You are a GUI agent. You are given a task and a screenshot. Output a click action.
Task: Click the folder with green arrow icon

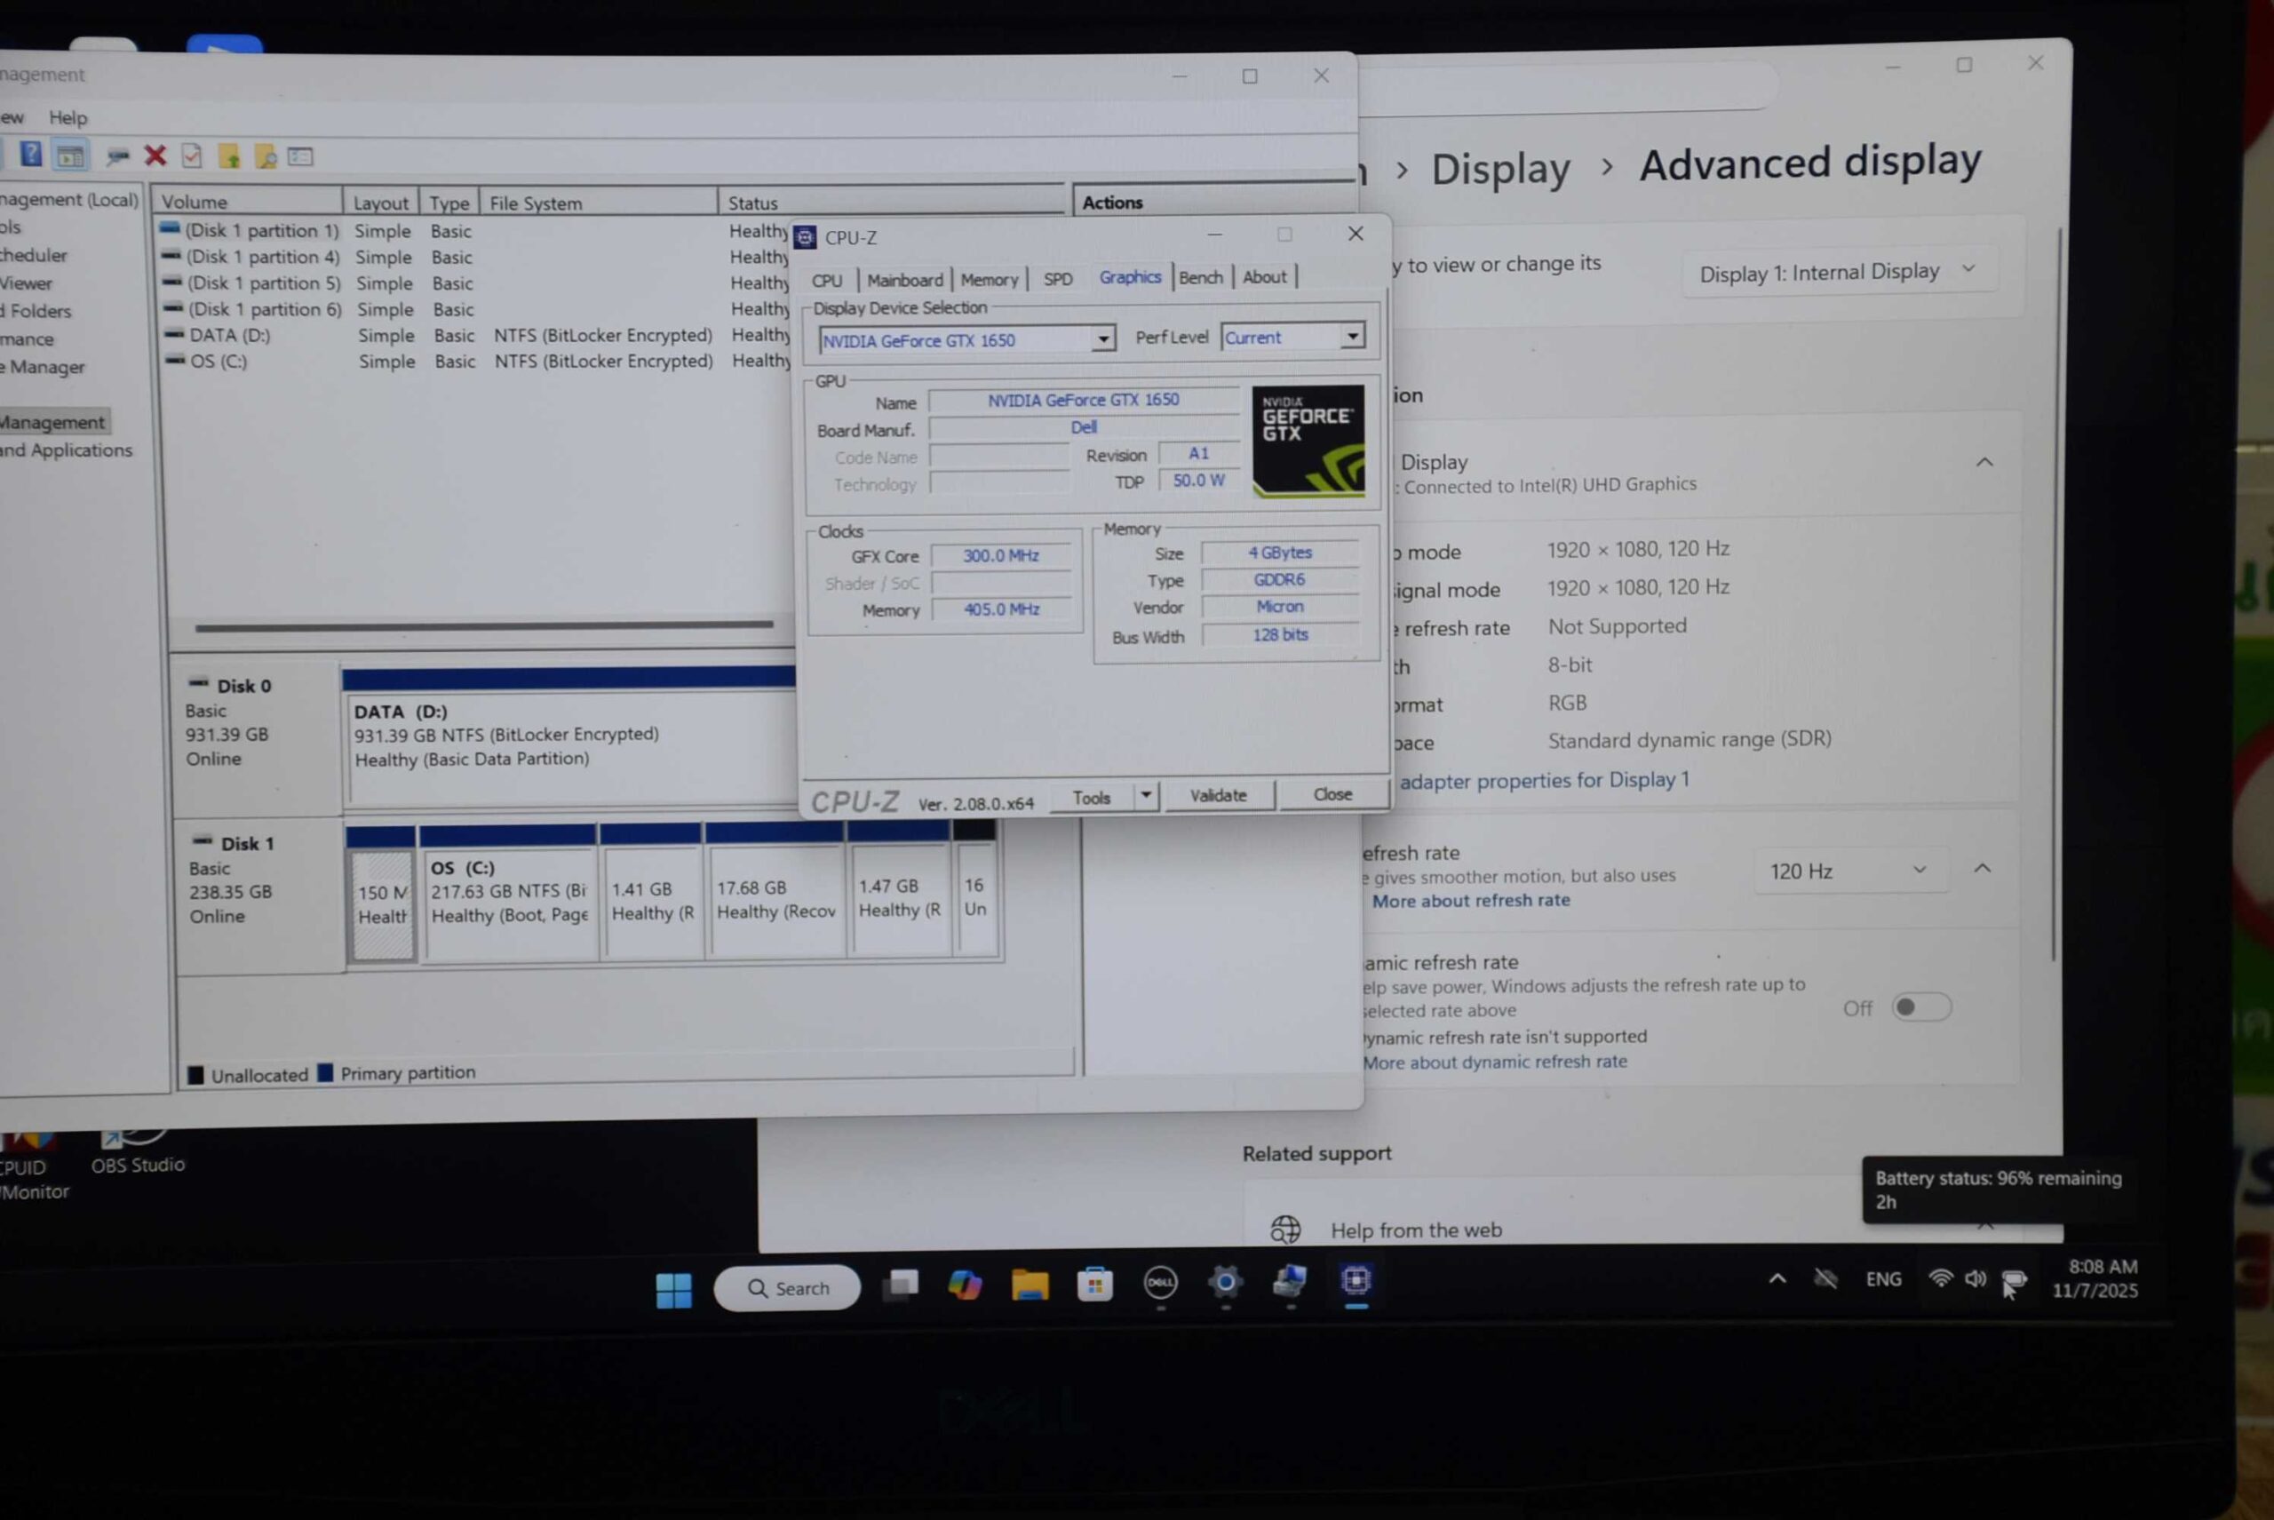click(x=230, y=156)
